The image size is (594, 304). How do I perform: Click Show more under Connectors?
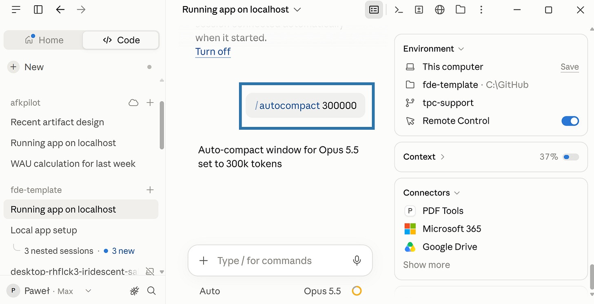click(x=426, y=265)
